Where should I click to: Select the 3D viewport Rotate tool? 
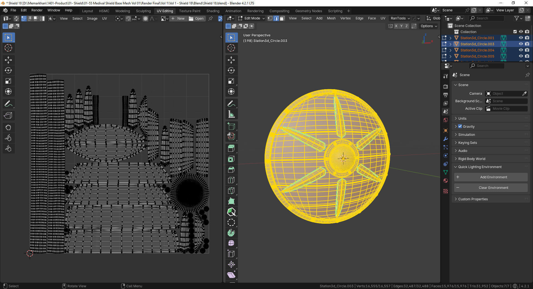pyautogui.click(x=231, y=70)
